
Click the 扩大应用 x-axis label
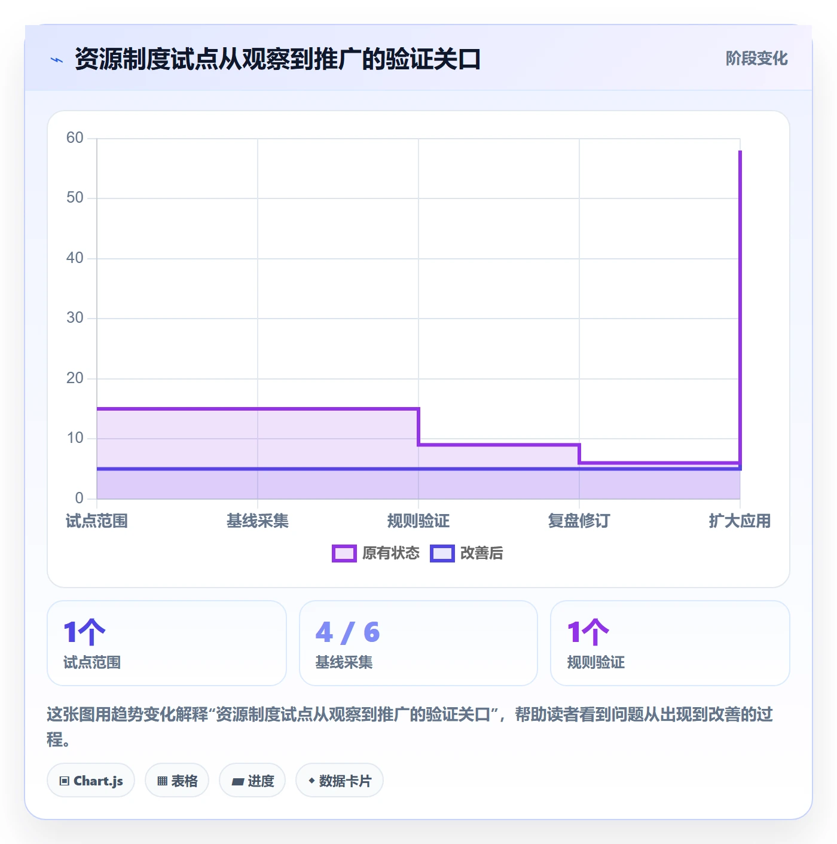(x=740, y=521)
